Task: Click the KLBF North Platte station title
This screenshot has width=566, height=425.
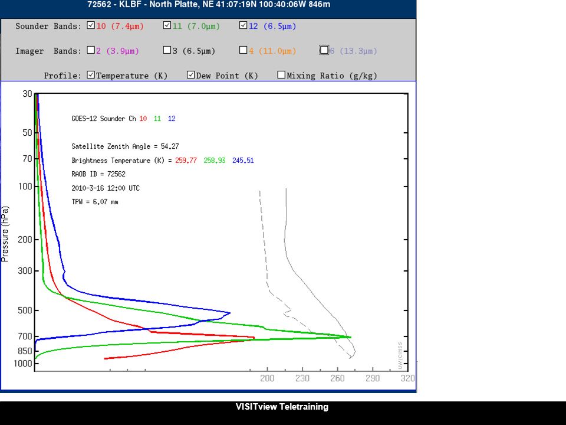Action: [x=209, y=4]
